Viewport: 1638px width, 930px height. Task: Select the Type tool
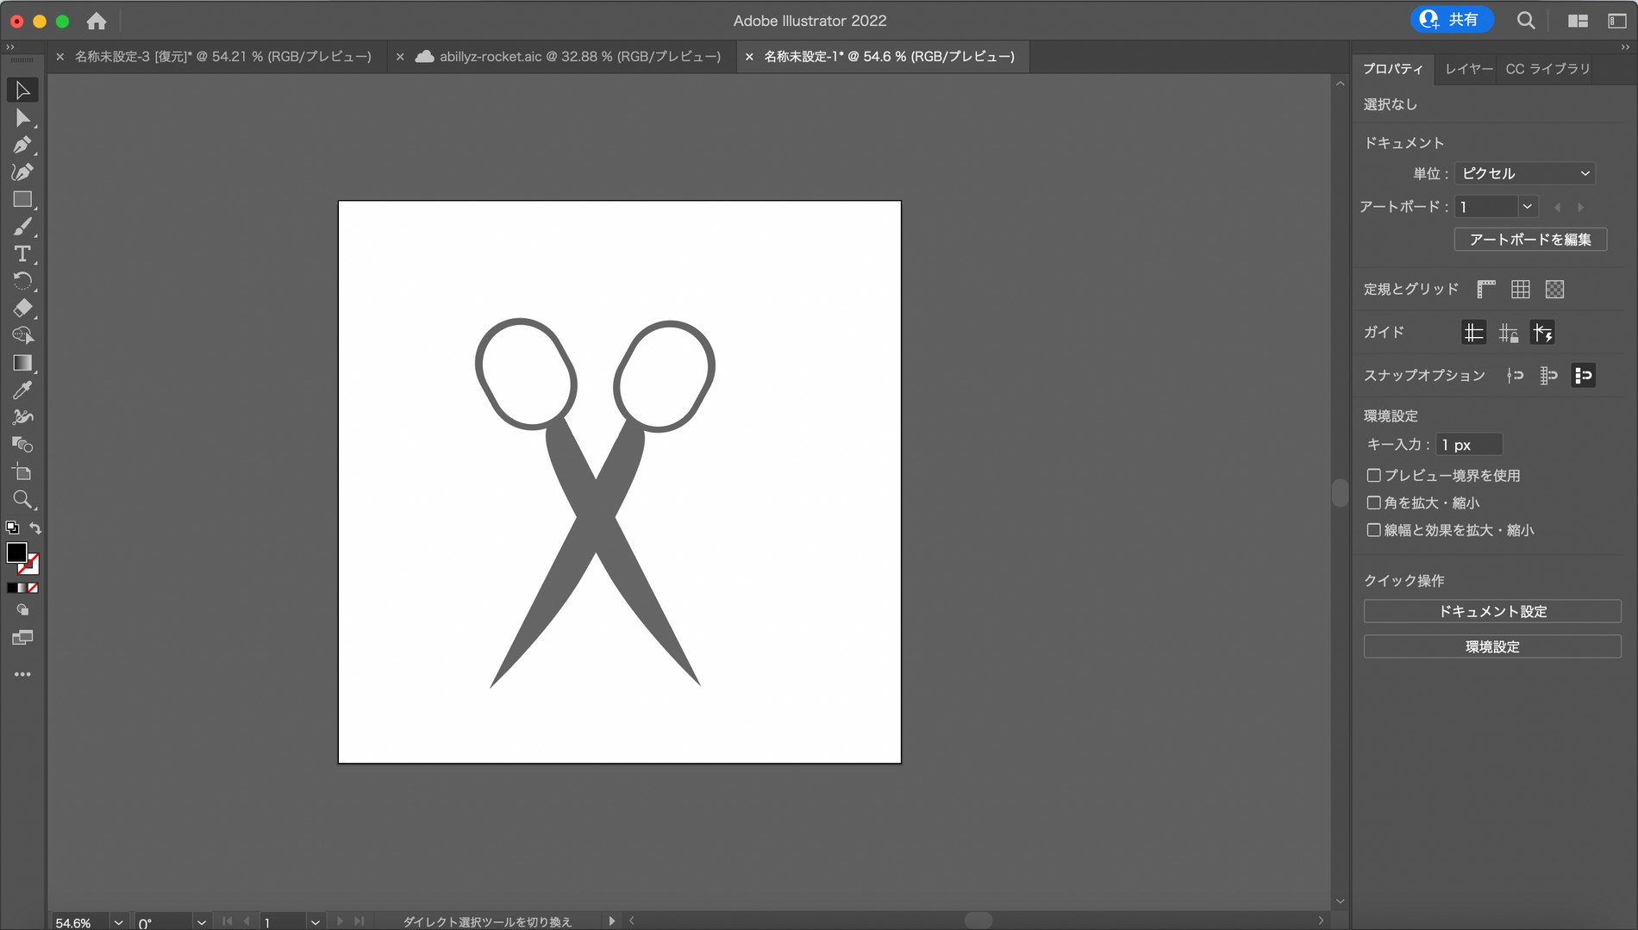pos(22,253)
